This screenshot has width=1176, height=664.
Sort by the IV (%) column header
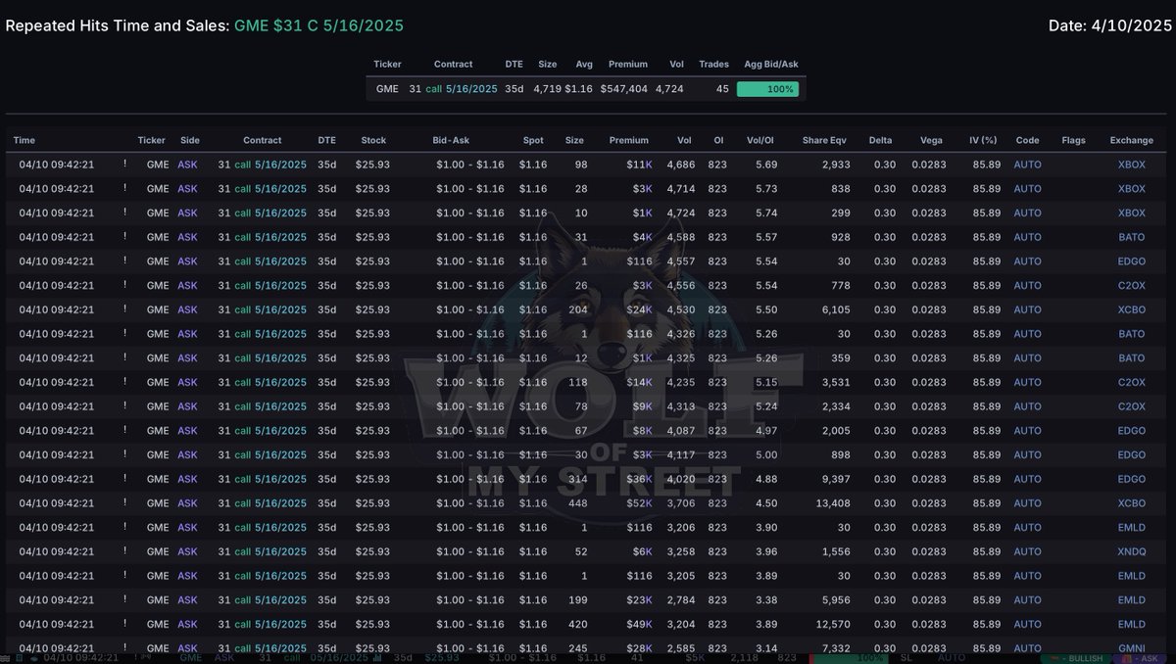(x=982, y=140)
